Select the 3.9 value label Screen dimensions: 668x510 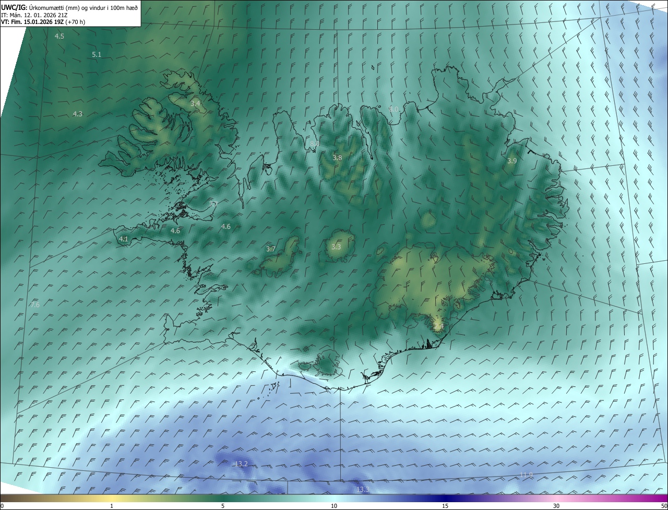click(512, 161)
